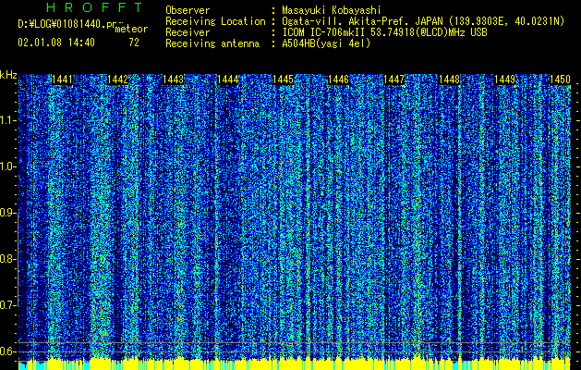581x370 pixels.
Task: Select receiver text ICOM IC-706mkII
Action: (322, 32)
